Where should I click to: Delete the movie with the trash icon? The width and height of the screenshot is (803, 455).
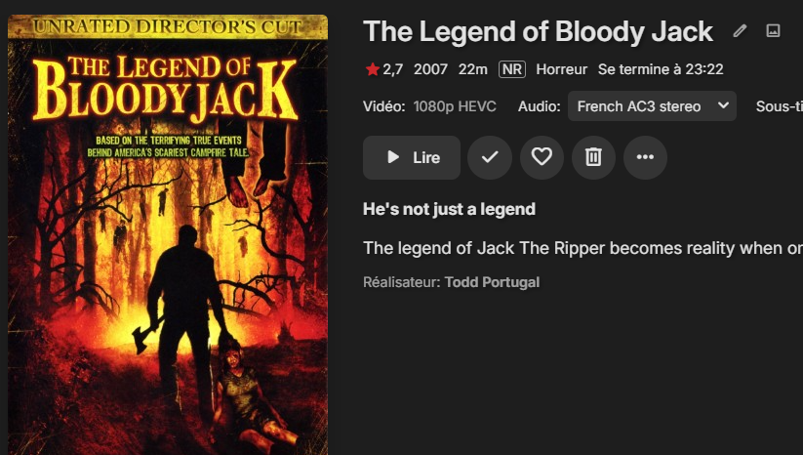click(593, 157)
